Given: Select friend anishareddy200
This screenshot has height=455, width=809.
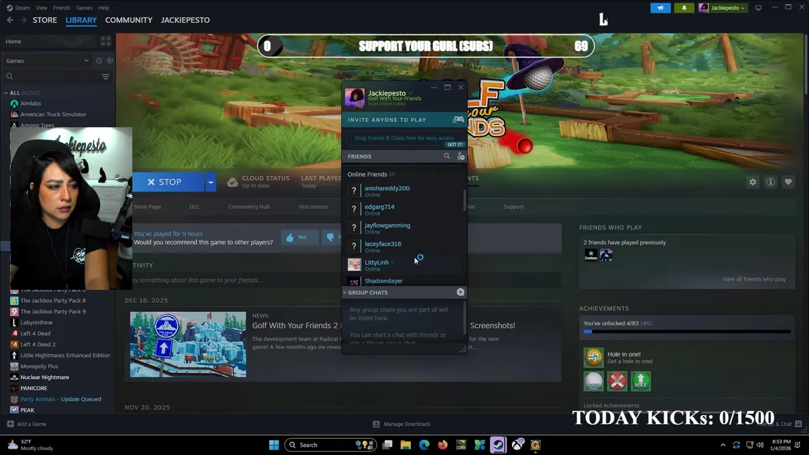Looking at the screenshot, I should (404, 191).
